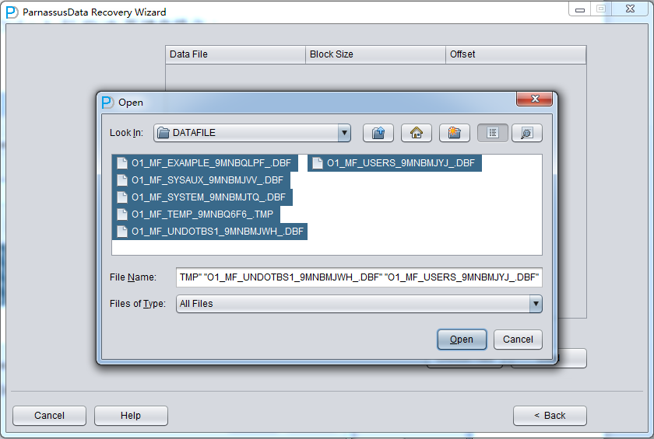Select O1_MF_TEMP_9MNBQ6F6_.TMP file
This screenshot has width=654, height=439.
coord(202,214)
